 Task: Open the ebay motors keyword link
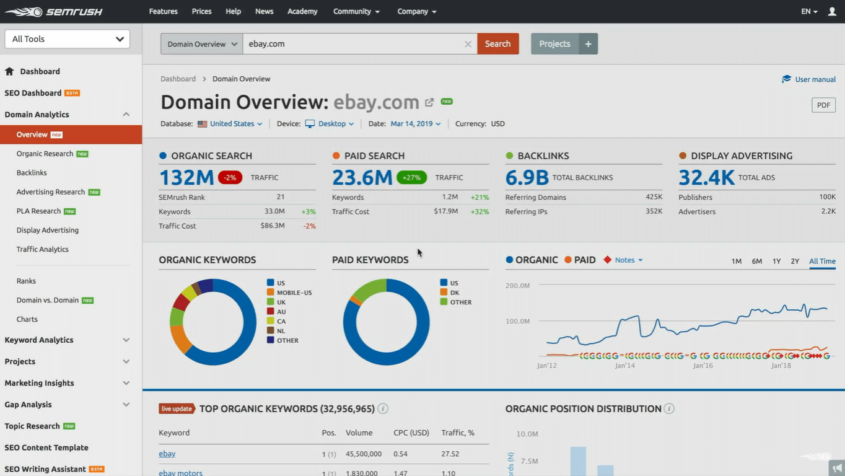click(x=180, y=472)
